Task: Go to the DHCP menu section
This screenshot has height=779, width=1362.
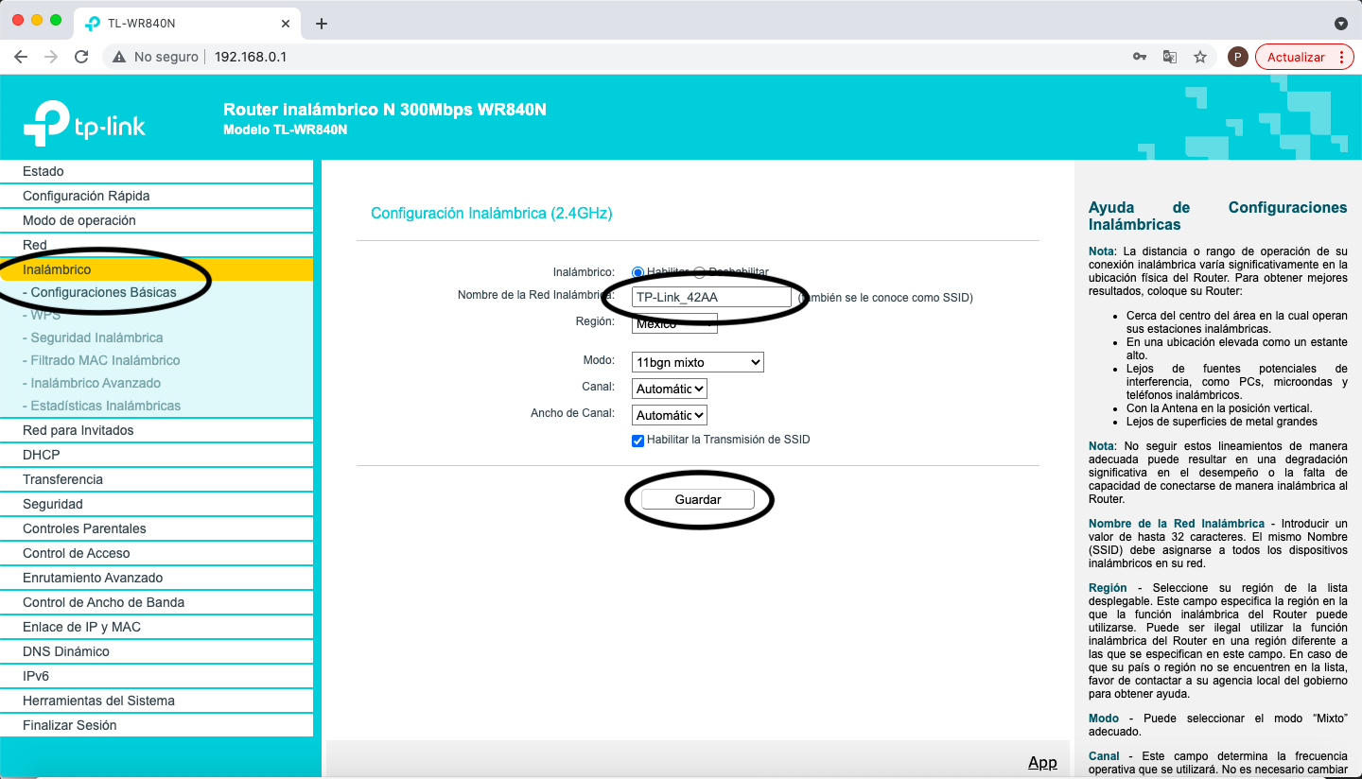Action: (x=41, y=455)
